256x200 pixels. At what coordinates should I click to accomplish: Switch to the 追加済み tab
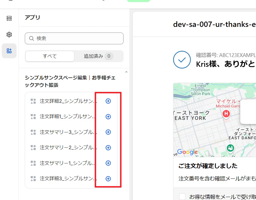pos(99,56)
